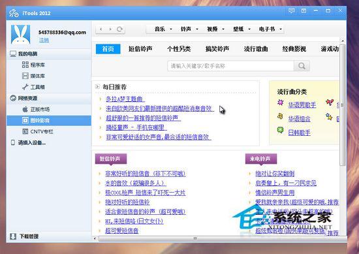Click the feedback chat icon in title bar

coord(291,10)
